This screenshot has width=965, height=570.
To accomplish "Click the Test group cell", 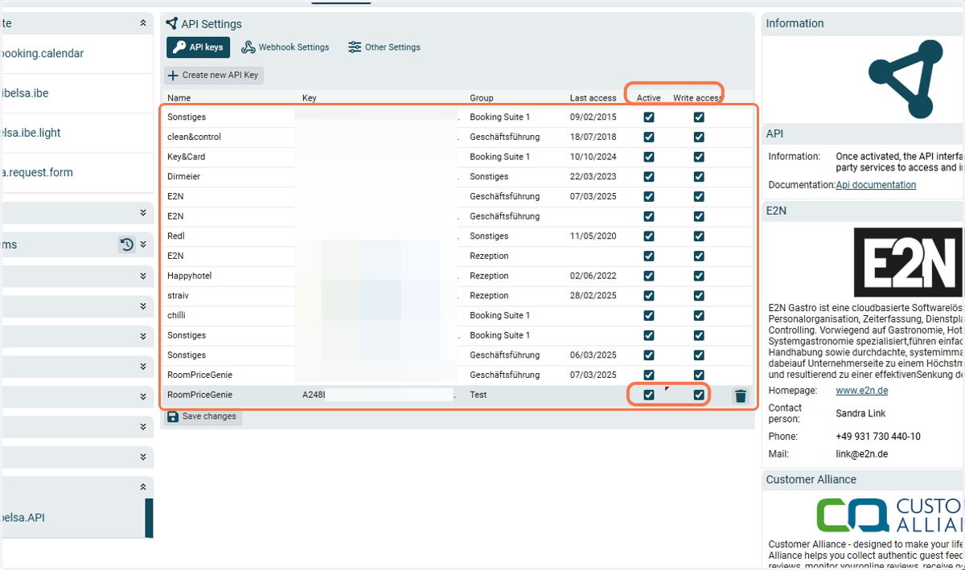I will coord(478,395).
